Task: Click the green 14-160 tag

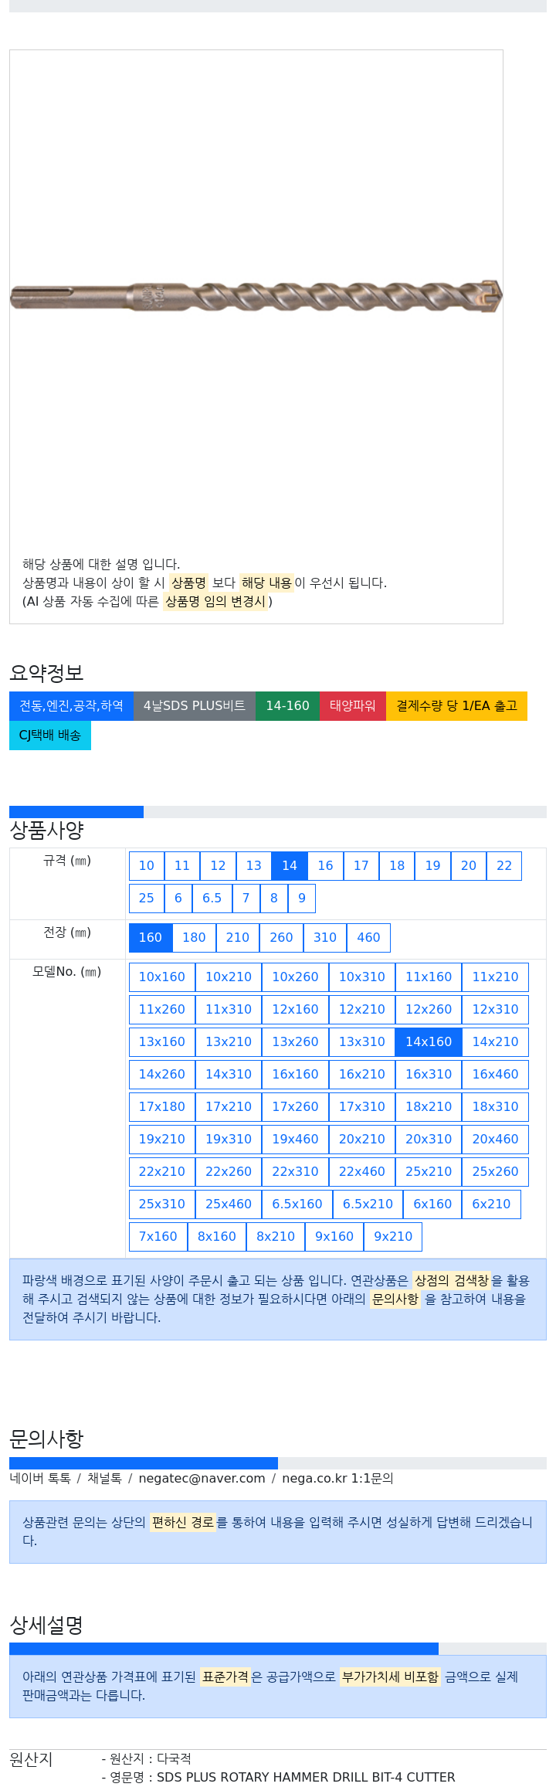Action: [x=287, y=706]
